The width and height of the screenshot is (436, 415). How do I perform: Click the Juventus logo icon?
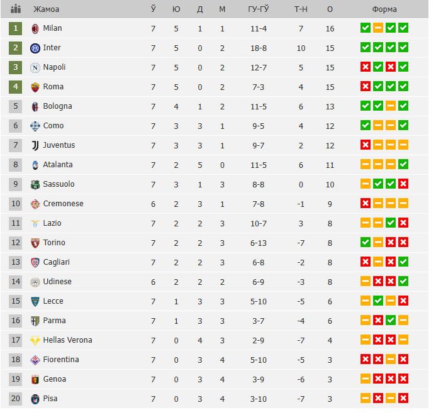pyautogui.click(x=35, y=146)
